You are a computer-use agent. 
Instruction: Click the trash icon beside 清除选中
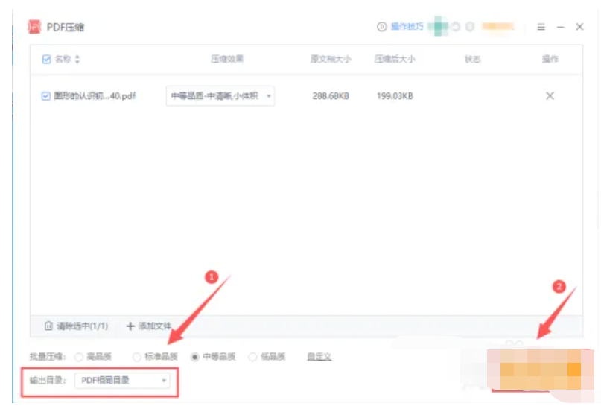pos(48,326)
